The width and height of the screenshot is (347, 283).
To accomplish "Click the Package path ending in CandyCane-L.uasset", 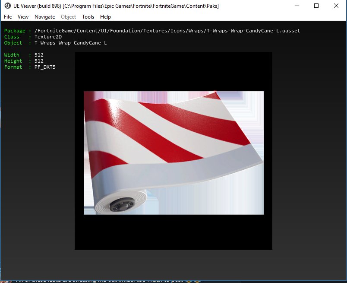I will [167, 31].
